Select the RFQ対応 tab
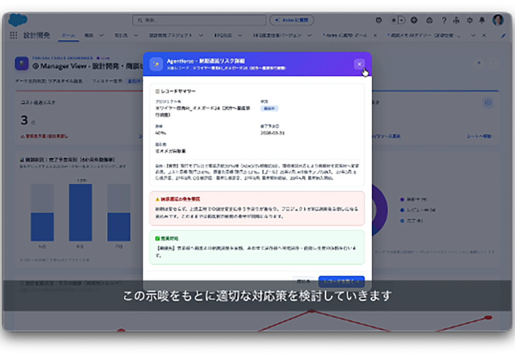 click(x=223, y=35)
